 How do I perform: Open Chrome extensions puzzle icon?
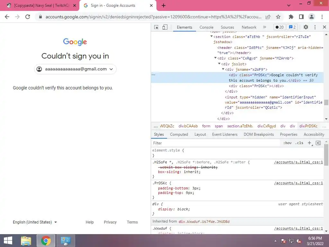(291, 17)
